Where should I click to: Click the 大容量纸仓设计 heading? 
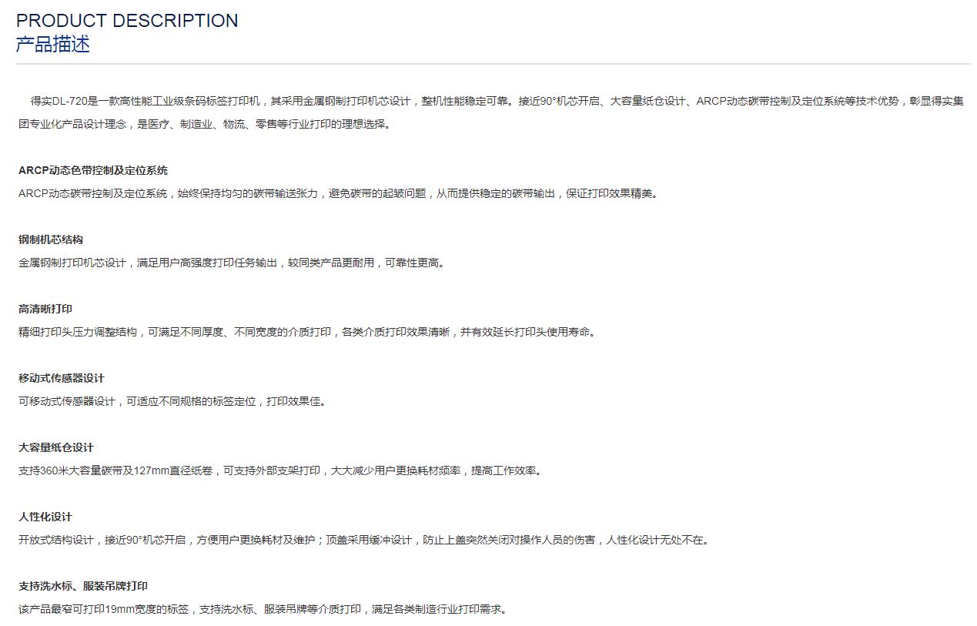[x=56, y=447]
